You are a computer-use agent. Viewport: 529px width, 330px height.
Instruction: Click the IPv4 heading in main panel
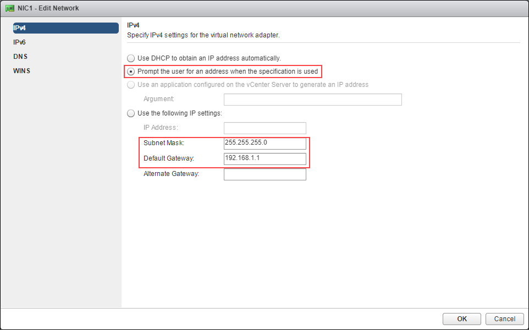pos(133,25)
